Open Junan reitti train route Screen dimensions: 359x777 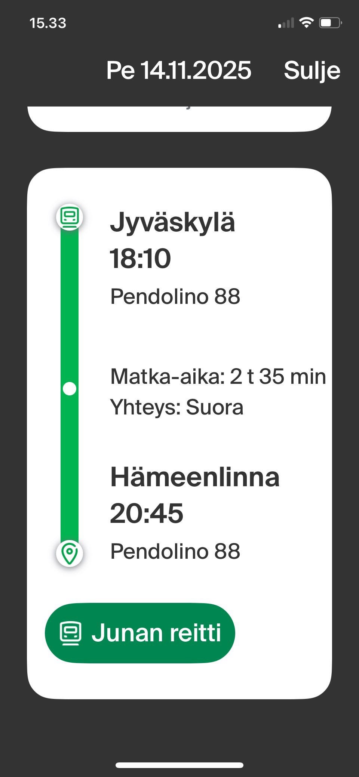[x=140, y=633]
